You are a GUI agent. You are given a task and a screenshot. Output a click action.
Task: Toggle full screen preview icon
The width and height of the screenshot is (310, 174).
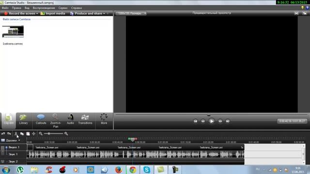[x=296, y=13]
